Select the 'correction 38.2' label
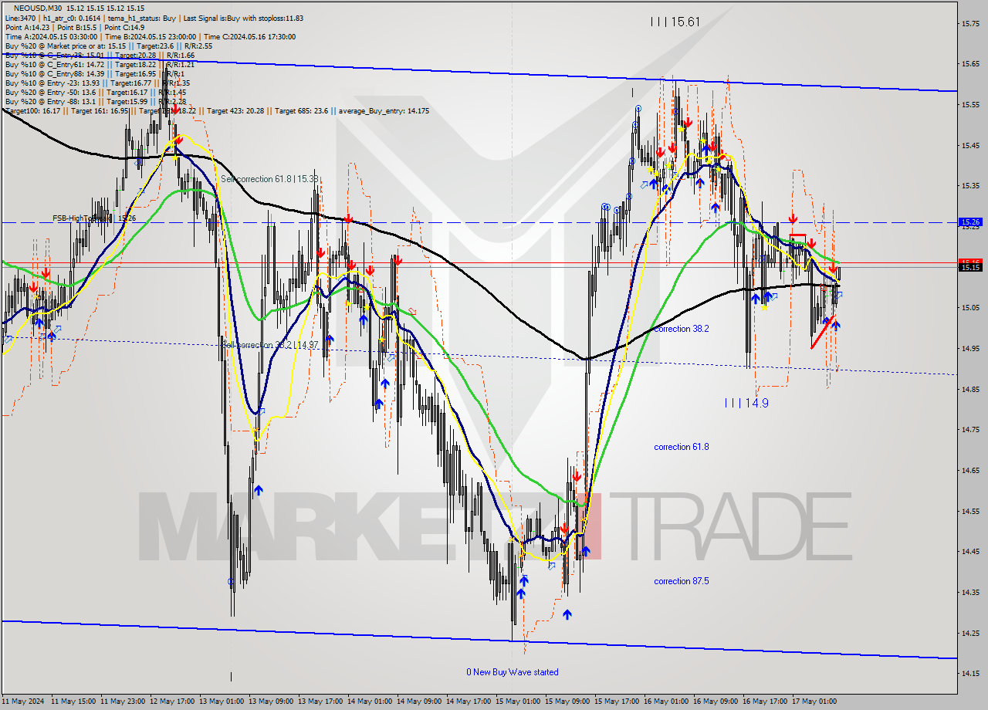This screenshot has width=988, height=710. pyautogui.click(x=681, y=329)
